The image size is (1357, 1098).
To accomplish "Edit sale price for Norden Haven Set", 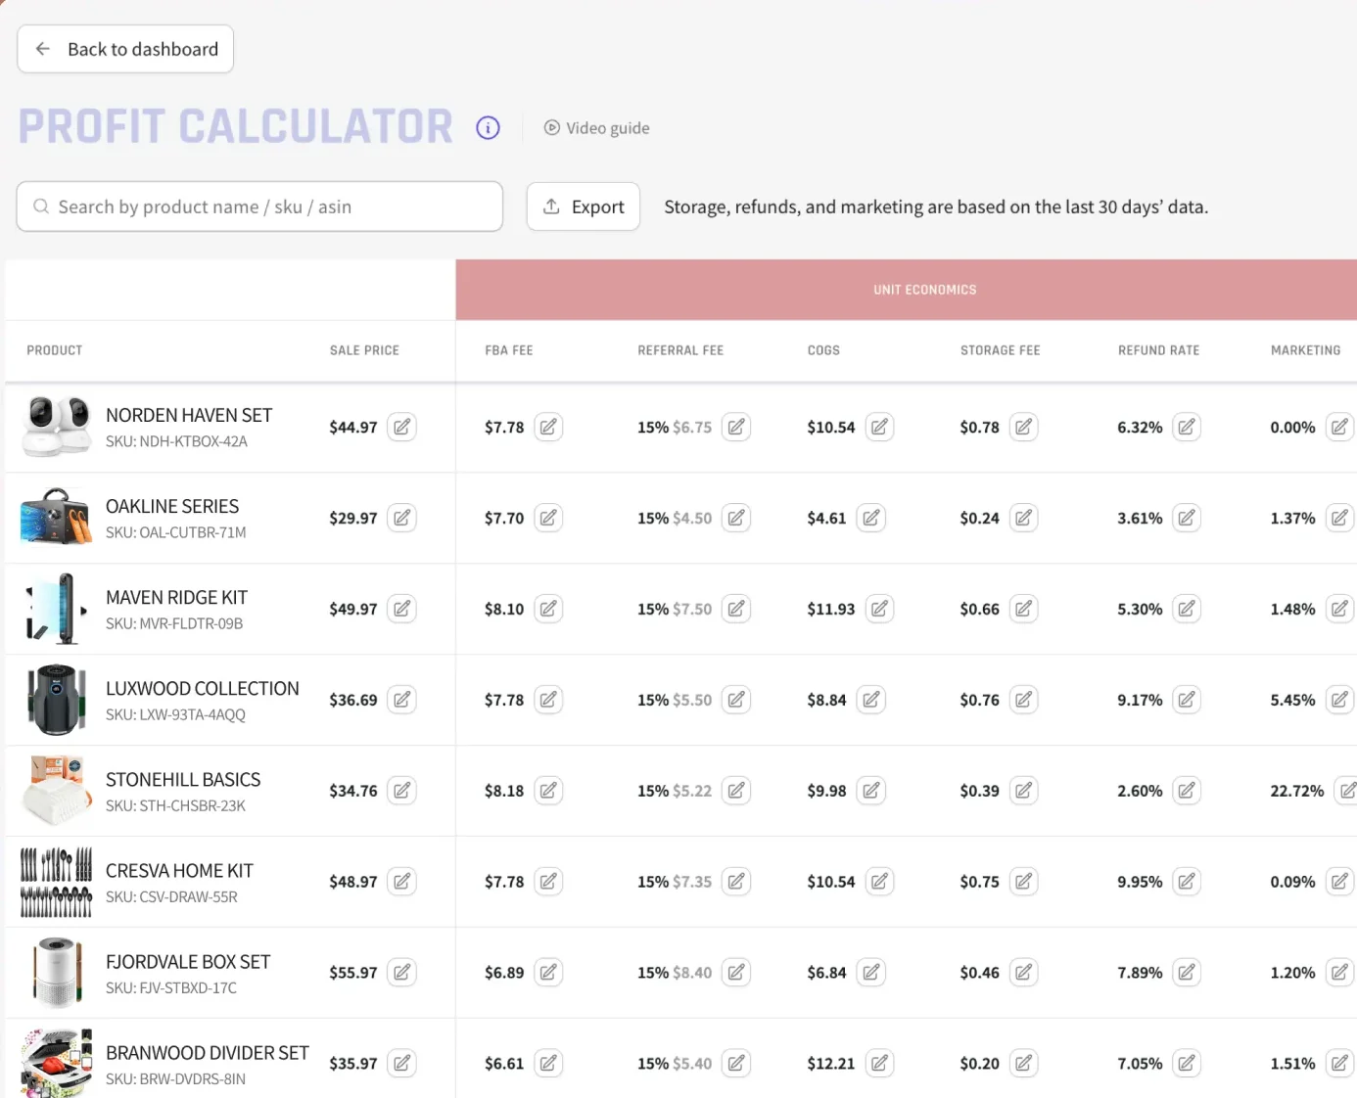I will [x=401, y=427].
